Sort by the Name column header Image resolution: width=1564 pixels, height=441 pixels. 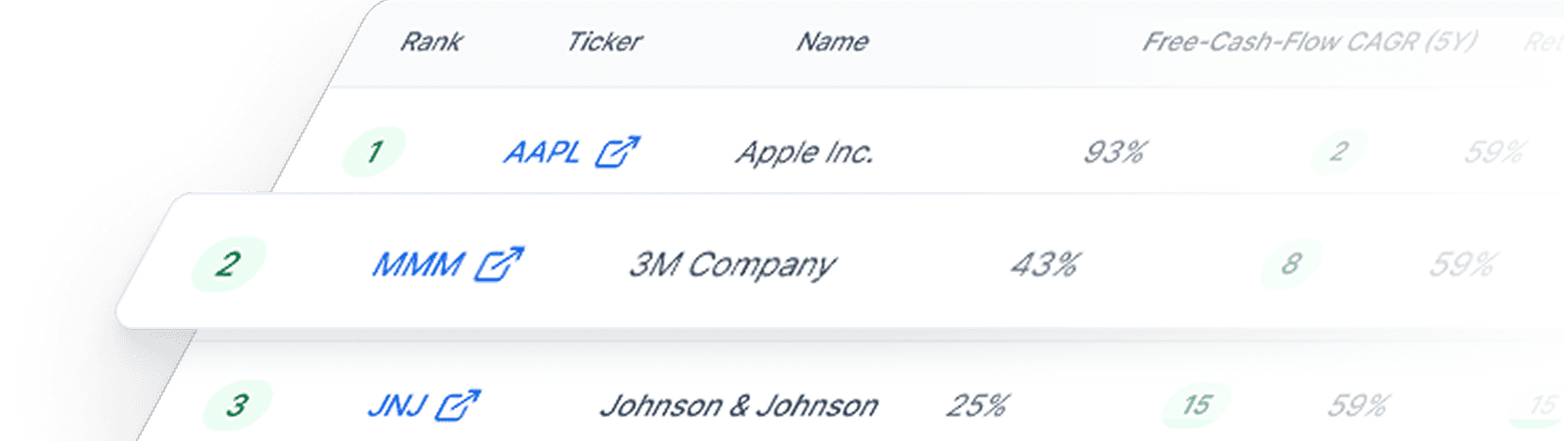click(x=832, y=41)
